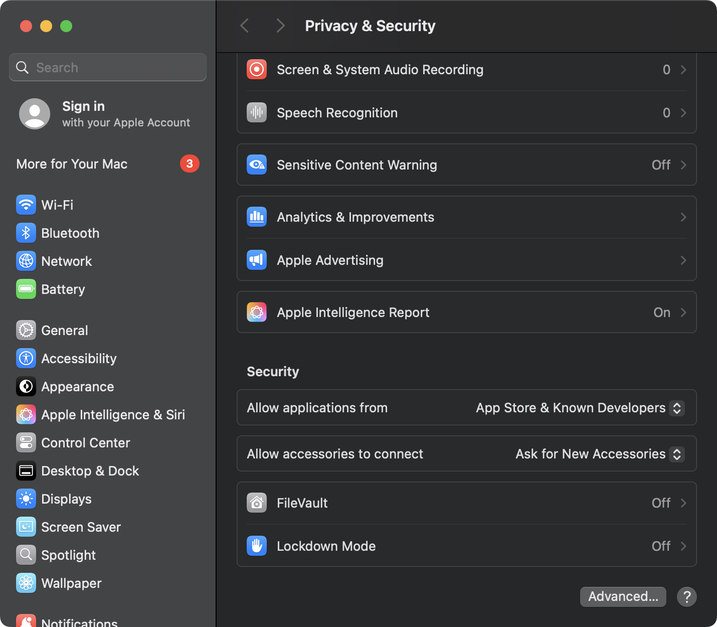Click the Privacy & Security title

tap(370, 26)
